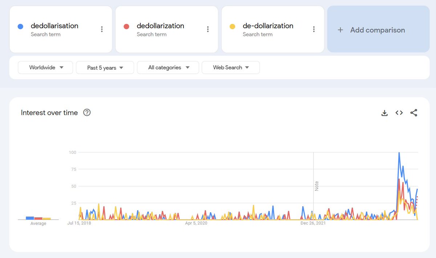Image resolution: width=436 pixels, height=258 pixels.
Task: Click the Average bar chart
Action: [x=38, y=218]
